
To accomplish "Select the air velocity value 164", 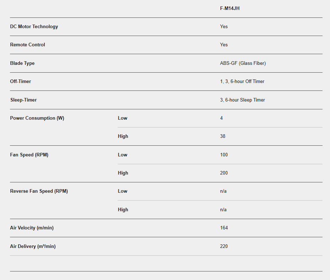I will (224, 228).
